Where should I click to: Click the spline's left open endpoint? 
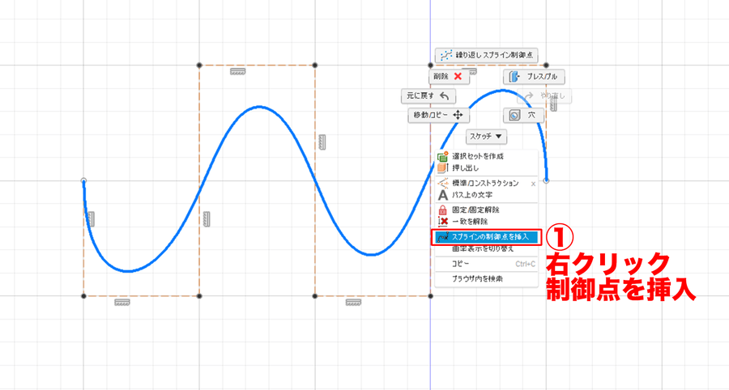click(83, 180)
